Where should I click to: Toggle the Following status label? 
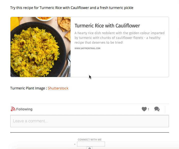click(24, 109)
